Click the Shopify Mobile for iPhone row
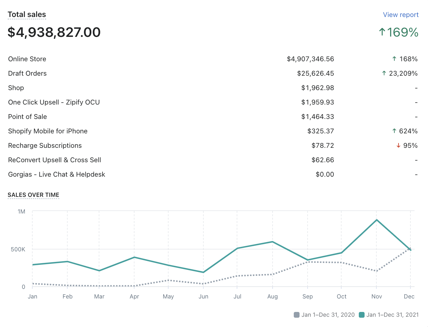Image resolution: width=428 pixels, height=327 pixels. (48, 131)
